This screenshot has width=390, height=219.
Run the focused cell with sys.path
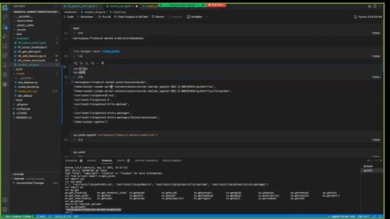pyautogui.click(x=65, y=66)
